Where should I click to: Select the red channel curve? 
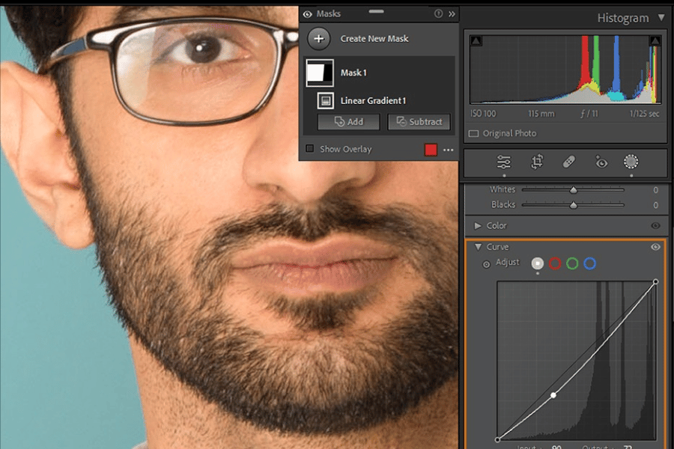[x=555, y=263]
